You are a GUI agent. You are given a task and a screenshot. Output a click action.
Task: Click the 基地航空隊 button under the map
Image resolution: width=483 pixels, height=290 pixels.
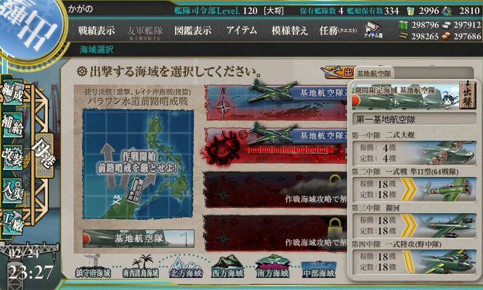point(138,238)
